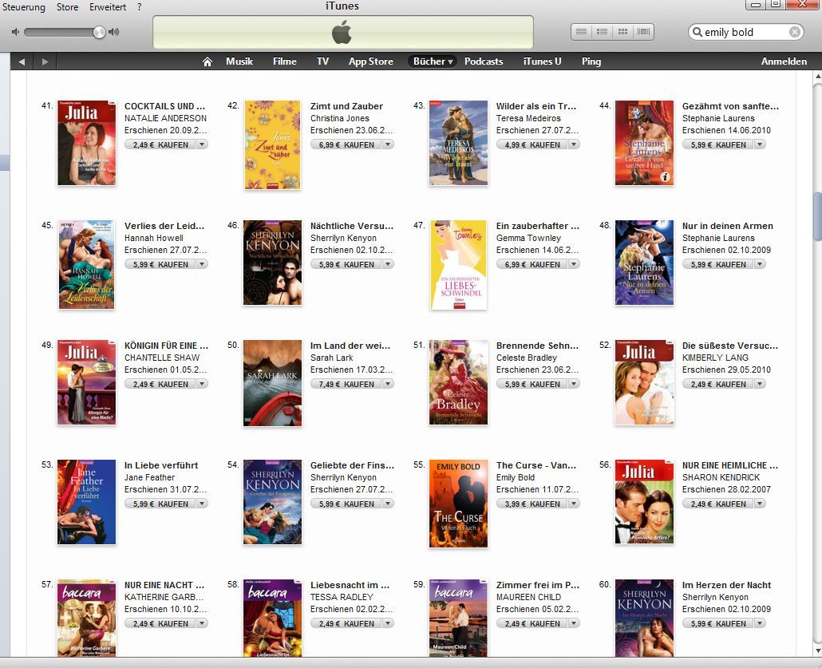The image size is (822, 668).
Task: Open the Sarah Lark book cover thumbnail
Action: tap(273, 383)
